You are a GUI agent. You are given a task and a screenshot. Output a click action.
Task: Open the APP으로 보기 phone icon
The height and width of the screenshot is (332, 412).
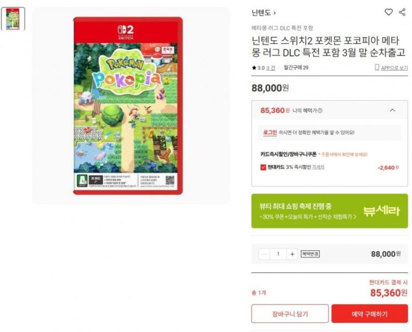(x=377, y=68)
